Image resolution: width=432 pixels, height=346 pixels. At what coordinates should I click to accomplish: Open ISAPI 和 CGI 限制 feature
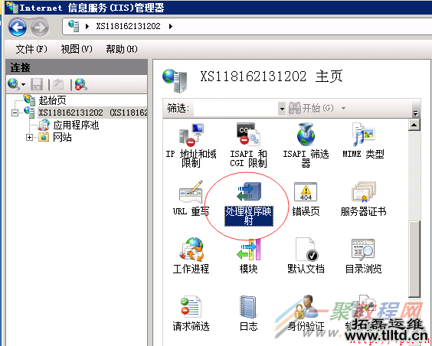[248, 145]
